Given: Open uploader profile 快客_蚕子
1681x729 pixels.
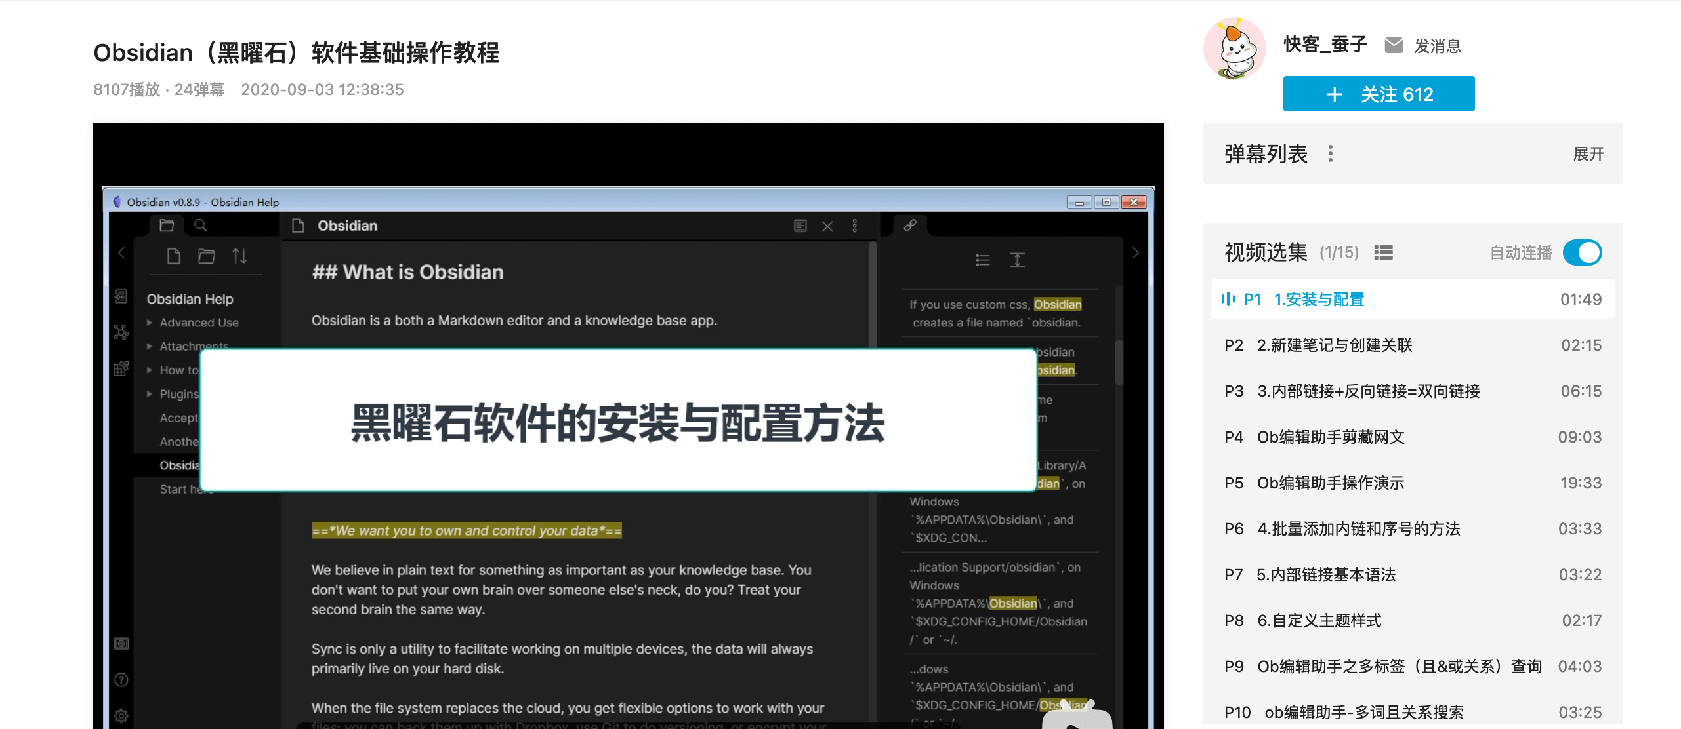Looking at the screenshot, I should point(1325,45).
